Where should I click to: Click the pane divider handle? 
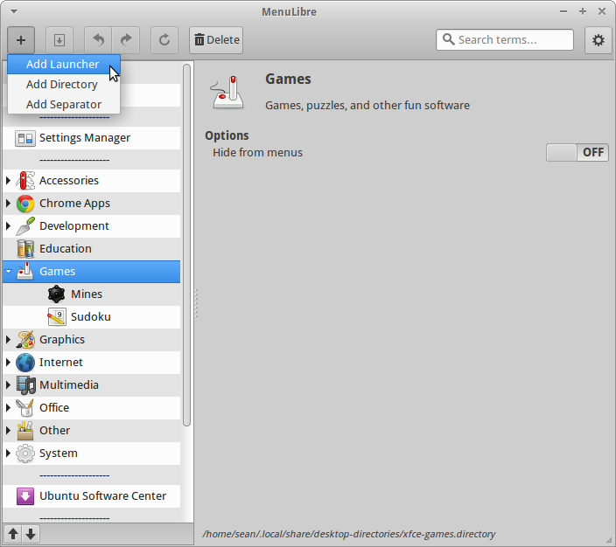[196, 303]
